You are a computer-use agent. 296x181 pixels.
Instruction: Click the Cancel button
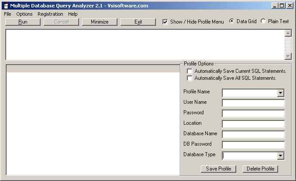tap(62, 22)
